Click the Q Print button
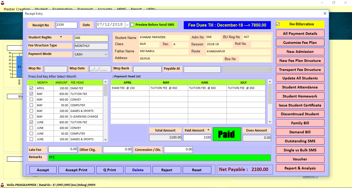352x188 pixels. coord(110,170)
